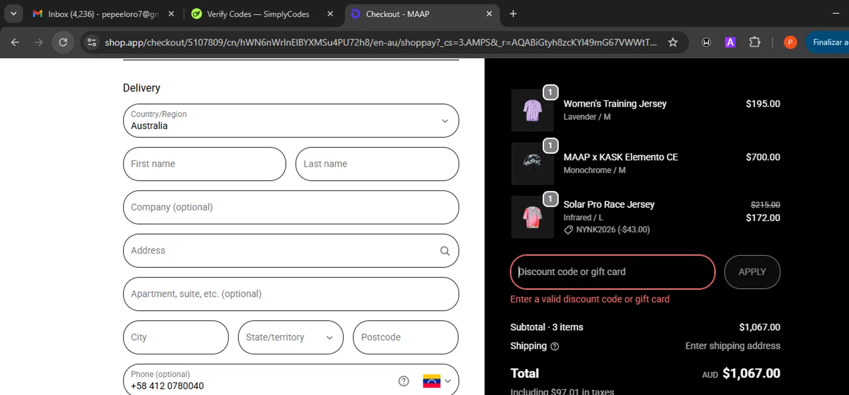Click the $195.00 price
849x395 pixels.
(x=763, y=104)
